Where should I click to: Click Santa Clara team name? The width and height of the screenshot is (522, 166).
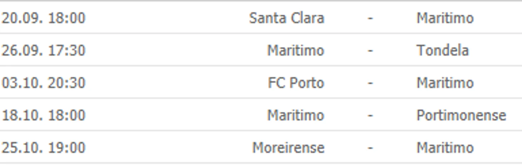[286, 18]
